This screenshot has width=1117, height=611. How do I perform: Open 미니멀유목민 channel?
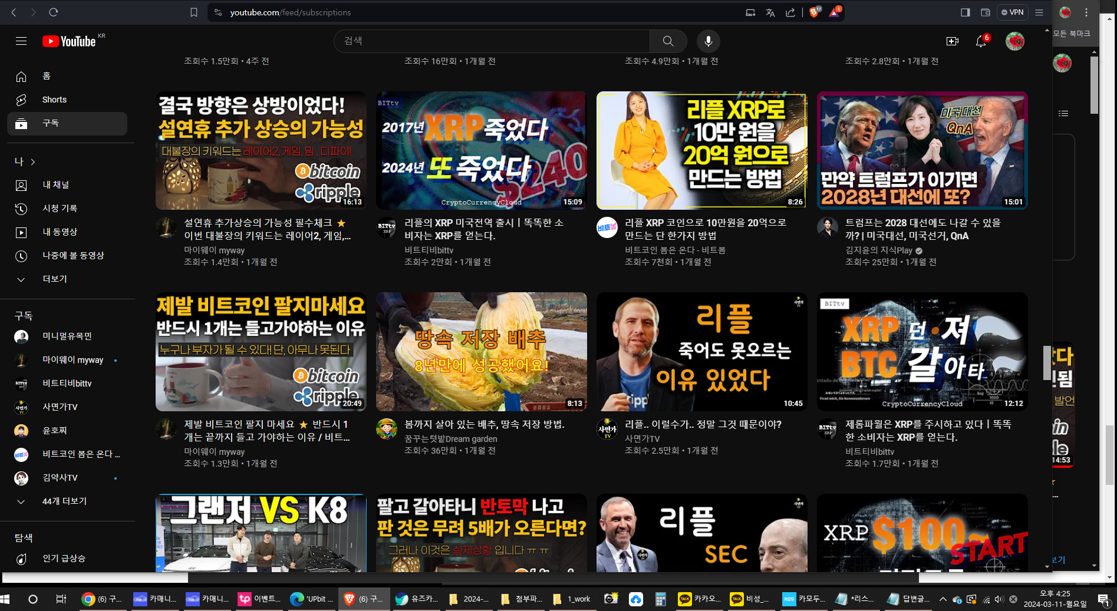pyautogui.click(x=67, y=336)
